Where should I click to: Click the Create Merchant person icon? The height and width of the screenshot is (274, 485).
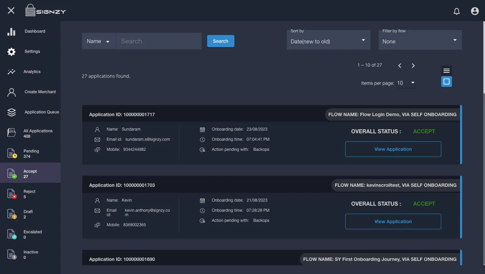pos(11,92)
